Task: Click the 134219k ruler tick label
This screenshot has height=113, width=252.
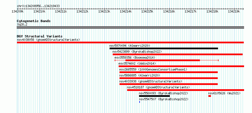Action: click(234, 11)
